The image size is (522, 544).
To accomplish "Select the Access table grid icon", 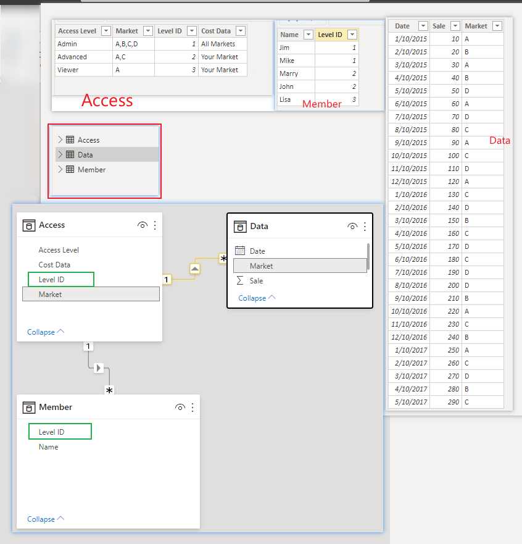I will (x=70, y=140).
